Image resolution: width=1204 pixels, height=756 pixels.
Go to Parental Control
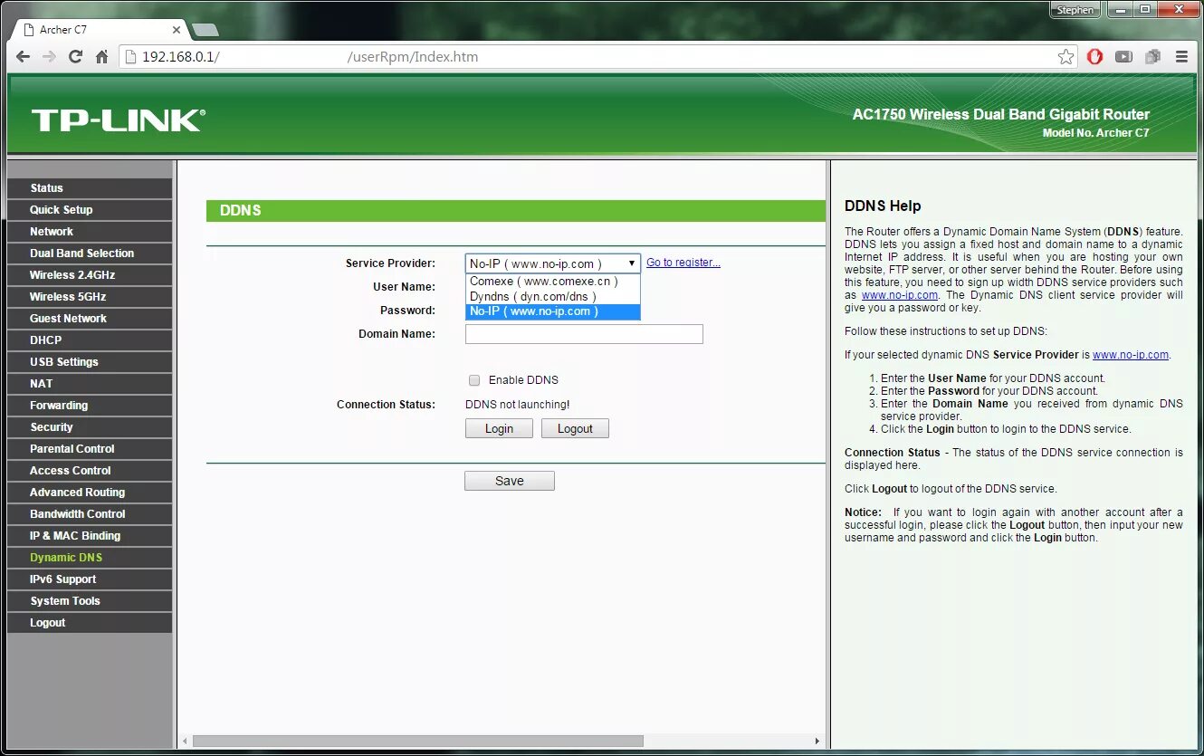click(89, 449)
